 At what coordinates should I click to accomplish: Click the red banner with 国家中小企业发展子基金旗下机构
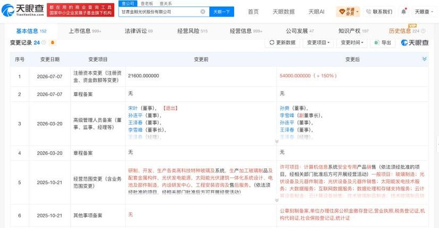click(81, 10)
